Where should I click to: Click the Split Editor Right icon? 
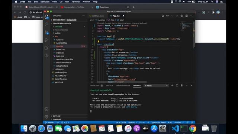pyautogui.click(x=187, y=16)
